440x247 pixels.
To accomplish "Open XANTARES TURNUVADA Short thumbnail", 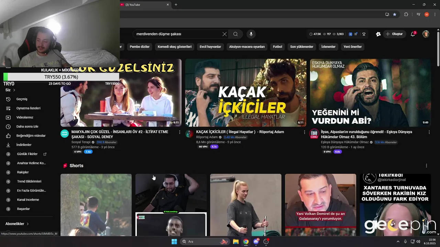I will [395, 205].
